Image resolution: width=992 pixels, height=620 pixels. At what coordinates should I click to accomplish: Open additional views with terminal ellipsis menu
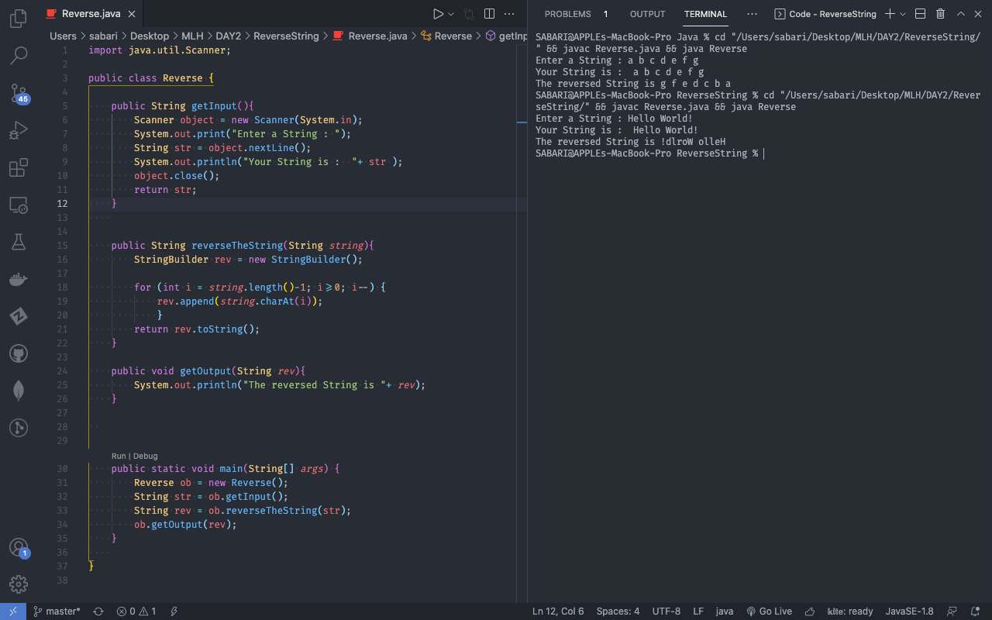751,13
